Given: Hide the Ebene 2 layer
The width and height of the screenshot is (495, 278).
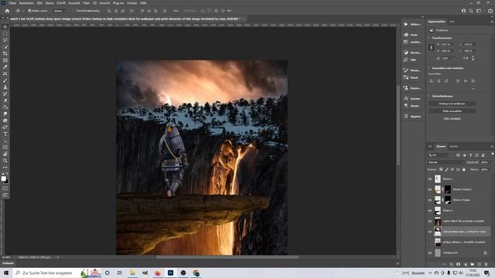Looking at the screenshot, I should coord(430,211).
